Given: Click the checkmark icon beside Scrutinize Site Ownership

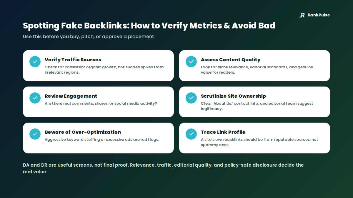Looking at the screenshot, I should click(191, 98).
